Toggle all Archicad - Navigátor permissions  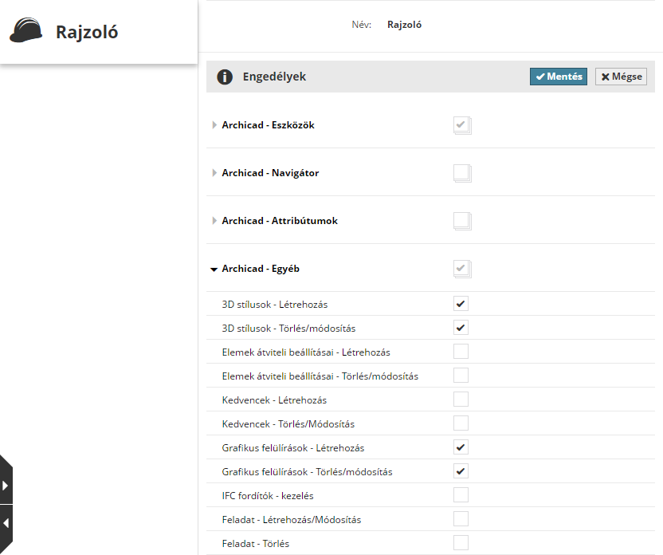[x=461, y=172]
